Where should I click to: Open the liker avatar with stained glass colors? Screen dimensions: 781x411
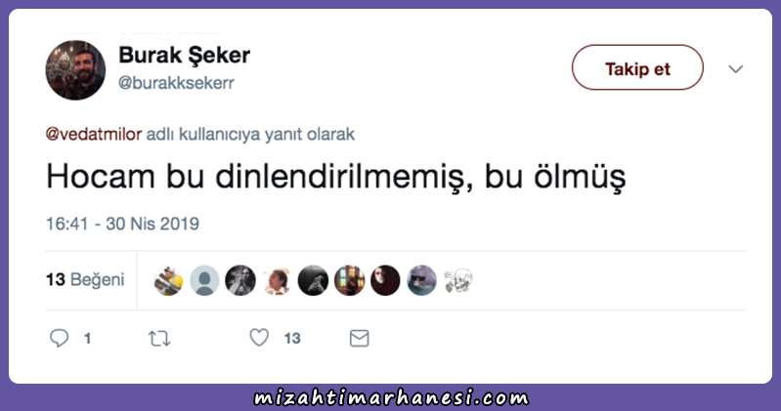[349, 280]
